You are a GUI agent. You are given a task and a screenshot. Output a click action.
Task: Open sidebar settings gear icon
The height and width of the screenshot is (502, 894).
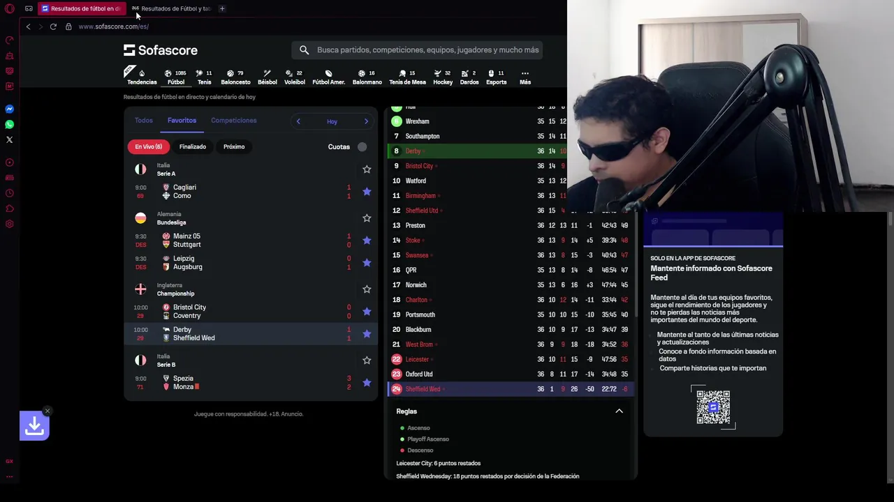click(x=10, y=224)
